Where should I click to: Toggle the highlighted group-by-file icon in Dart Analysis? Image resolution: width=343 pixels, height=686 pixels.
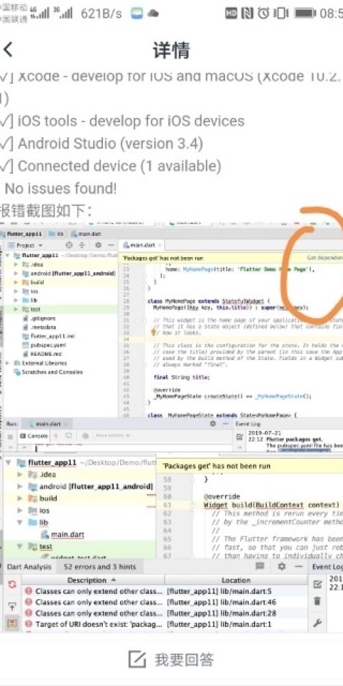pyautogui.click(x=12, y=624)
